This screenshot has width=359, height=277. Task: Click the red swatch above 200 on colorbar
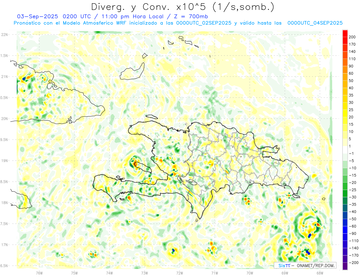[345, 33]
